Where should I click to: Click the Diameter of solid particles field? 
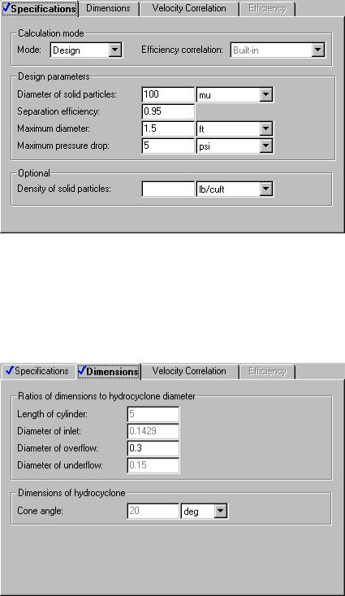click(x=168, y=94)
